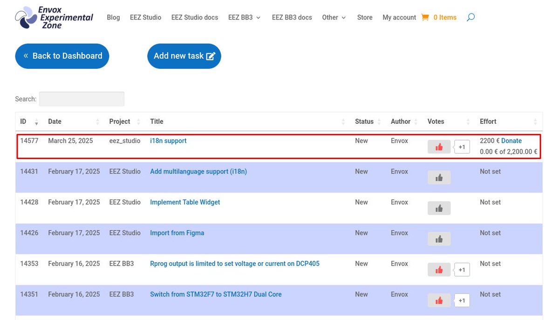Open the site search magnifier icon
559x320 pixels.
[470, 17]
